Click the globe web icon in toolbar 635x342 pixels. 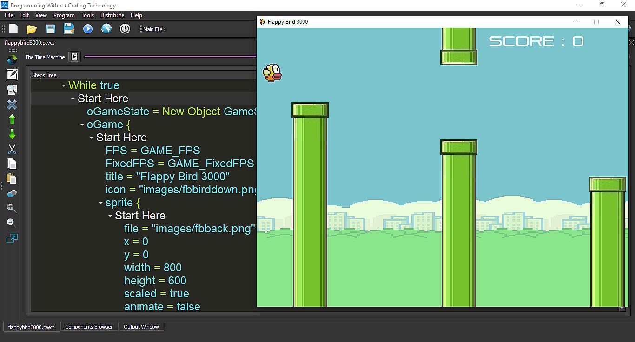(x=106, y=29)
